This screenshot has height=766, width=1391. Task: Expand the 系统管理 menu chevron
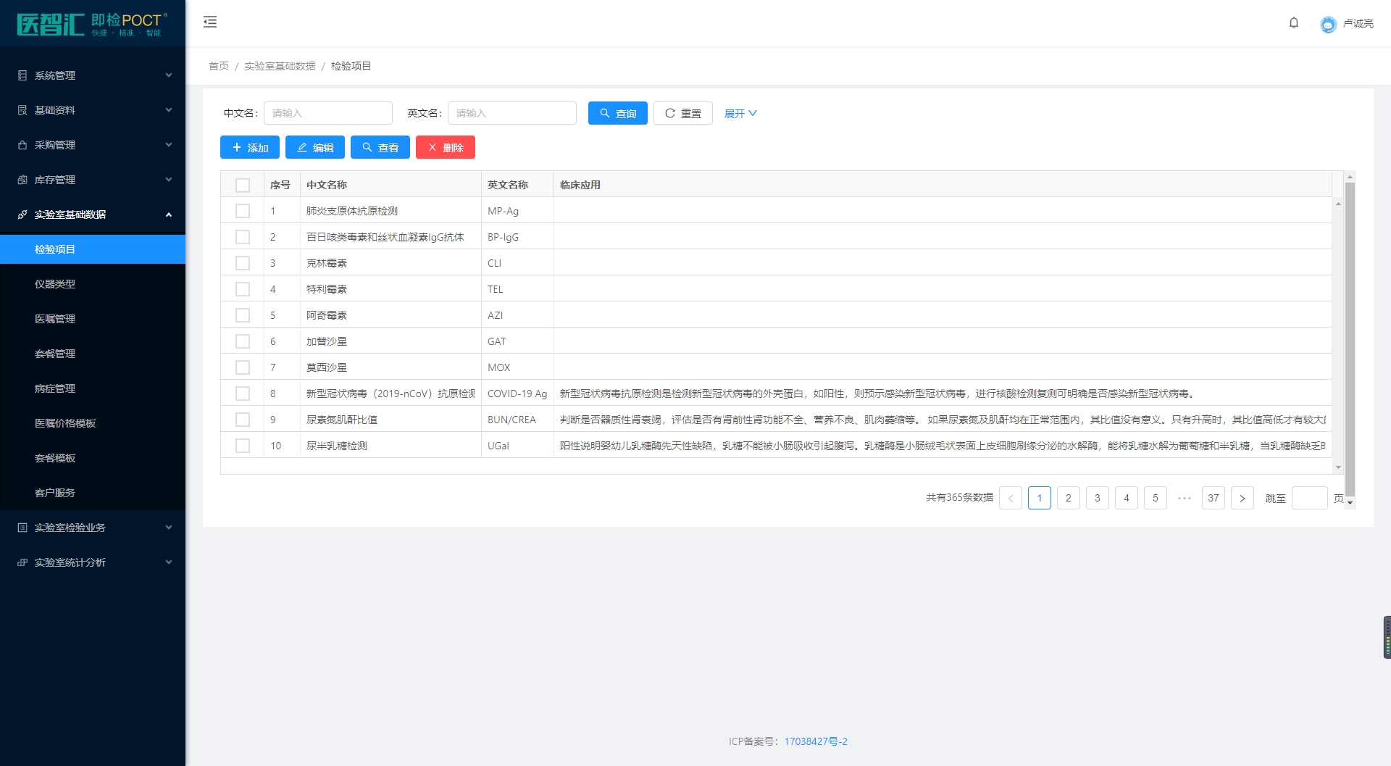click(169, 75)
